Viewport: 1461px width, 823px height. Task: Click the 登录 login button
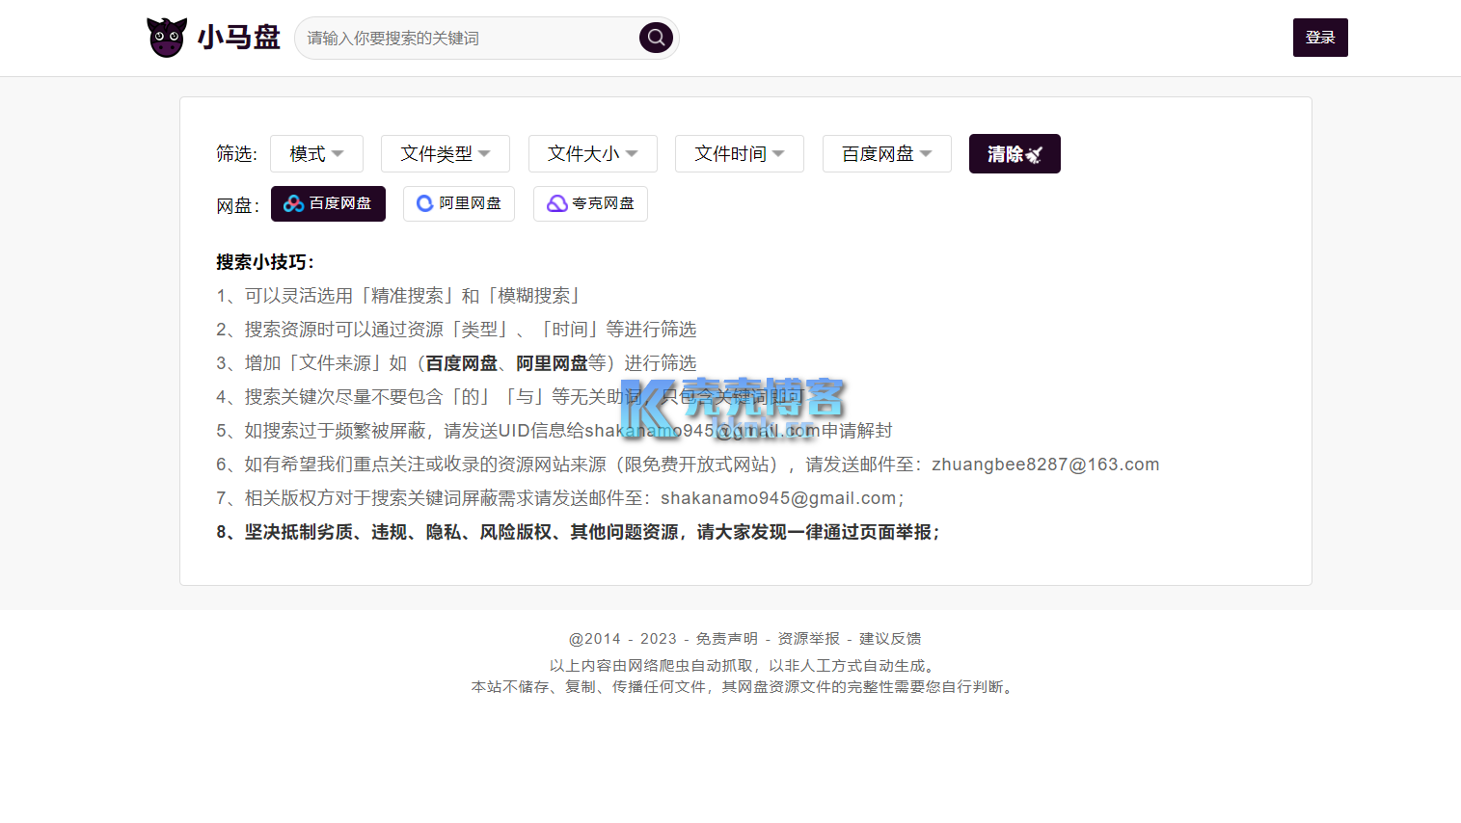pyautogui.click(x=1320, y=38)
